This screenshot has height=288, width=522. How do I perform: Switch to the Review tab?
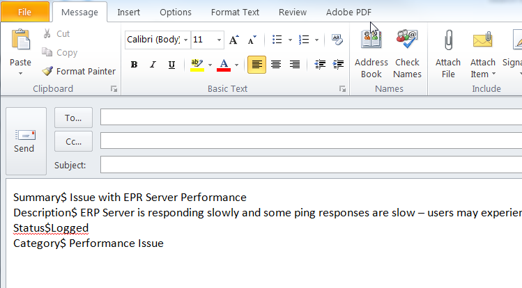(x=293, y=13)
